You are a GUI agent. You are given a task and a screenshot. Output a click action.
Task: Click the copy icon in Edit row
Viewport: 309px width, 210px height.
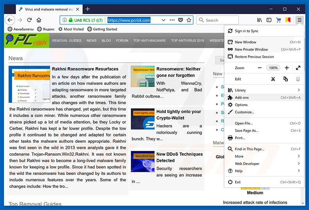pos(286,79)
